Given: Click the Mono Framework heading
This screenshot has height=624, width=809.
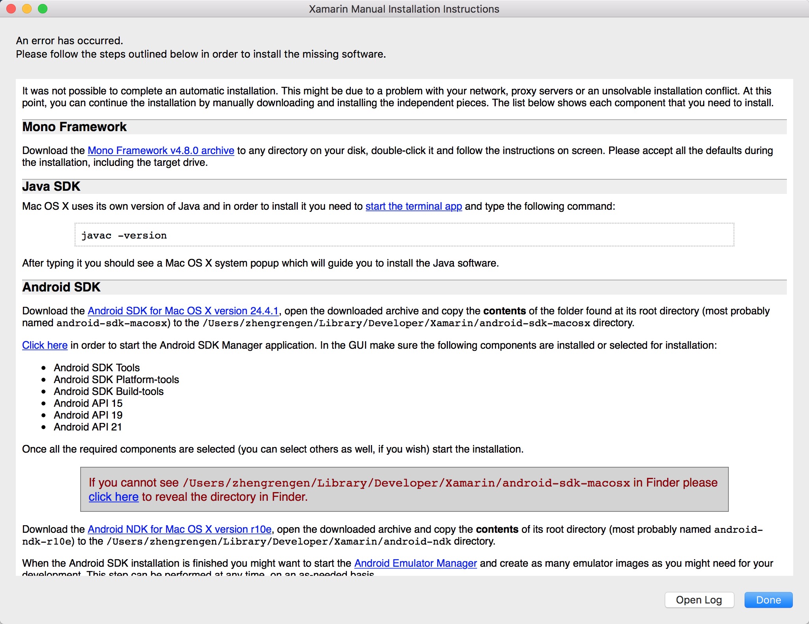Looking at the screenshot, I should tap(74, 127).
